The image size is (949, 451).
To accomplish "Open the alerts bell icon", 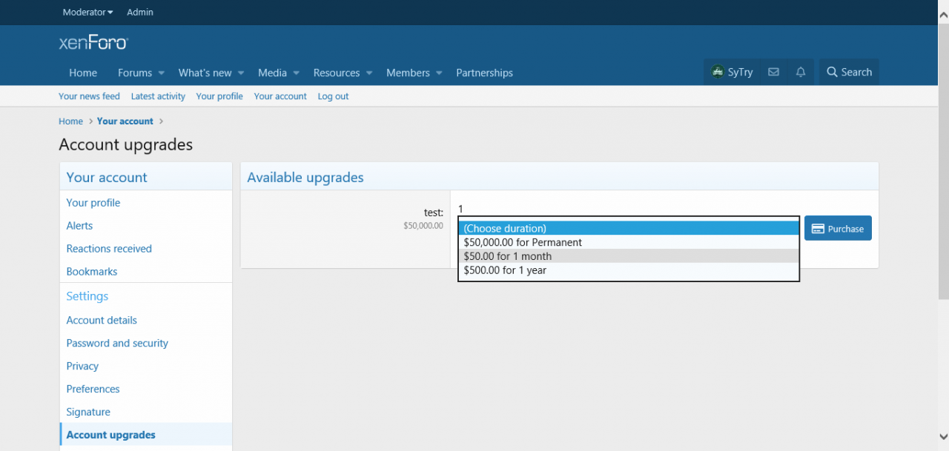I will coord(801,72).
